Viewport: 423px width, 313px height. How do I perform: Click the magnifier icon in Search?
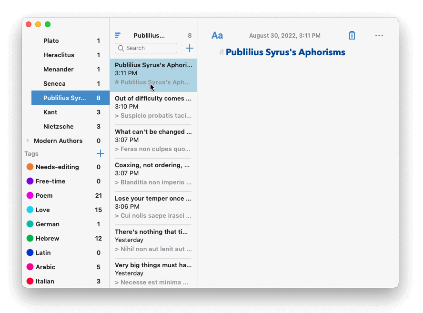[x=121, y=48]
